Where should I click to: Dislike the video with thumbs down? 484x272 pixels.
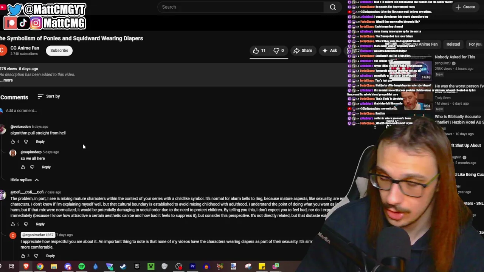[x=279, y=51]
